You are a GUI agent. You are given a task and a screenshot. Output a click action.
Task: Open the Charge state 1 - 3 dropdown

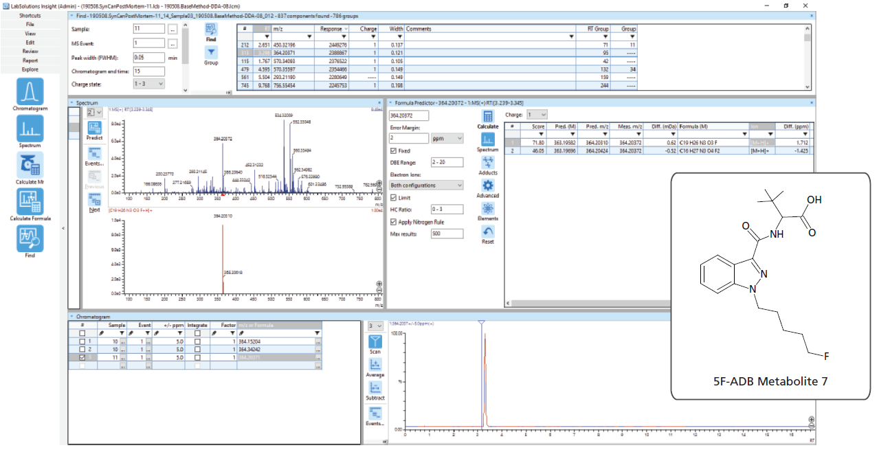[x=149, y=84]
